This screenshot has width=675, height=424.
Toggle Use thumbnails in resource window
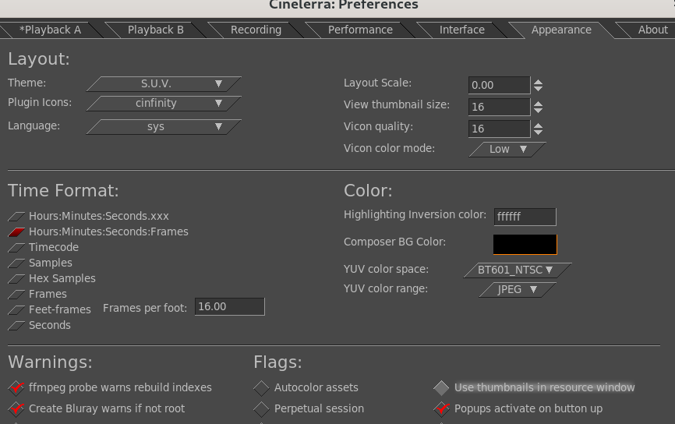point(534,388)
